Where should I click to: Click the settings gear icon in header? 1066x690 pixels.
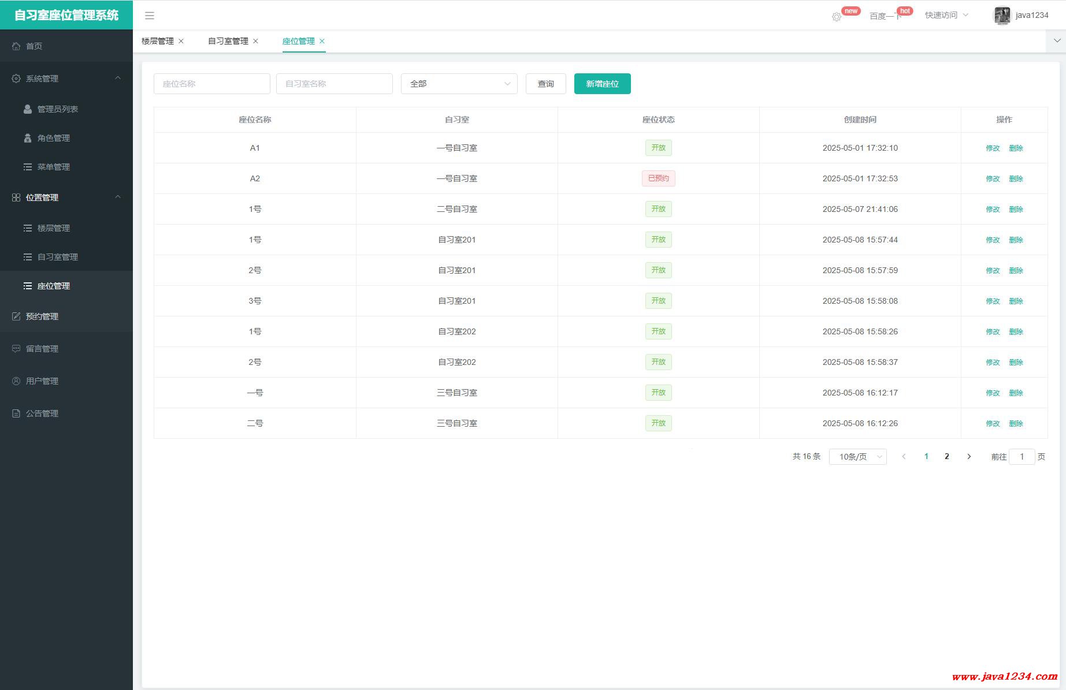pos(836,17)
